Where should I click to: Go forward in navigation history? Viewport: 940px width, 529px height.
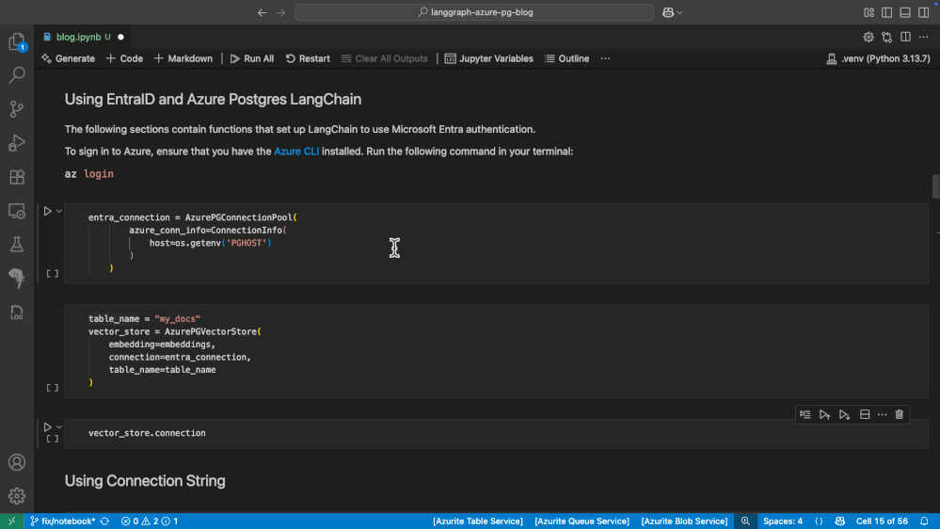coord(280,12)
